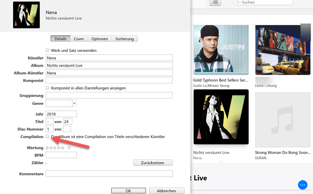Click the blue ellipsis more button
313x194 pixels.
point(302,185)
